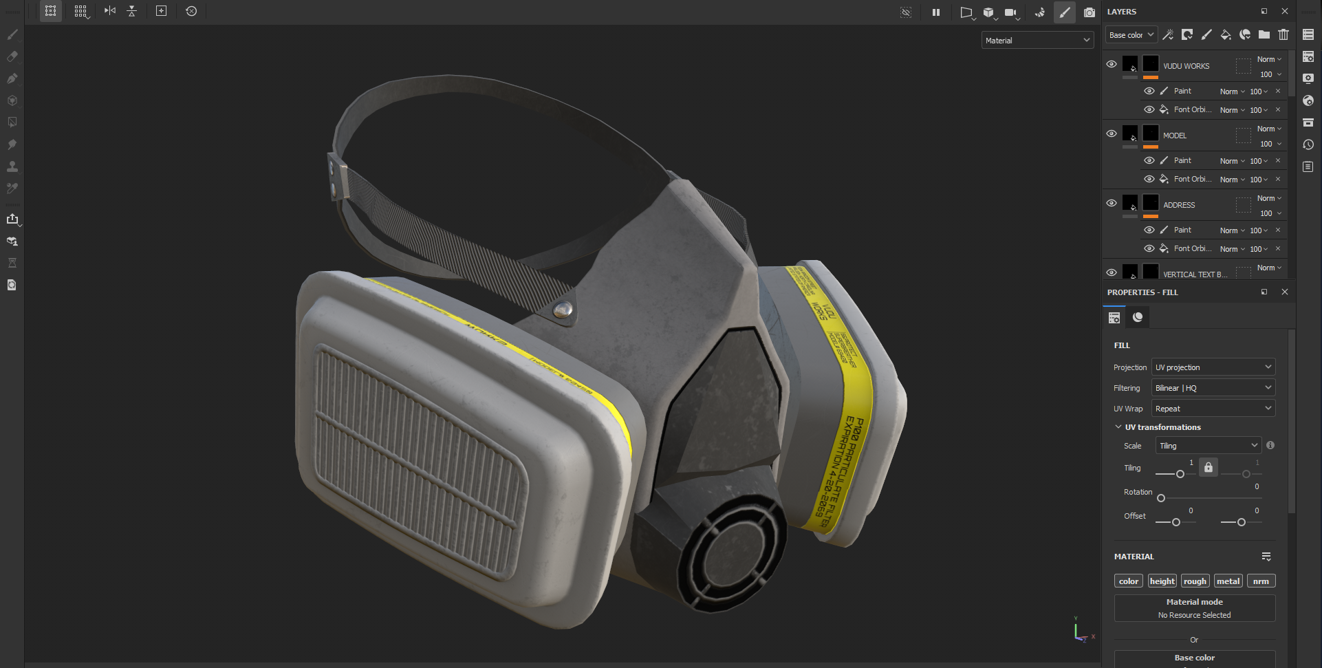Image resolution: width=1322 pixels, height=668 pixels.
Task: Click the add effect magic wand icon
Action: [x=1168, y=34]
